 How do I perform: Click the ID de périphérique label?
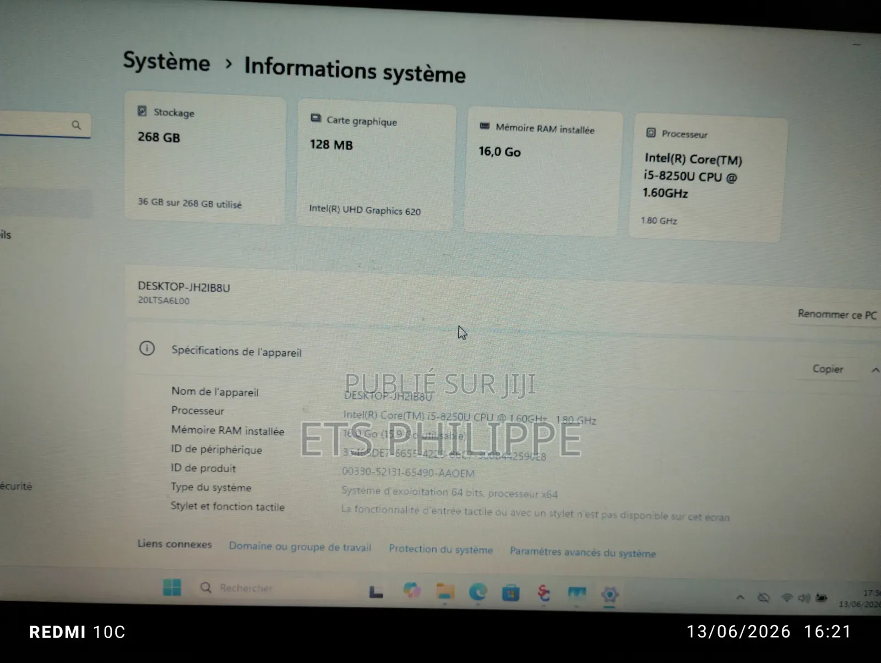point(216,449)
